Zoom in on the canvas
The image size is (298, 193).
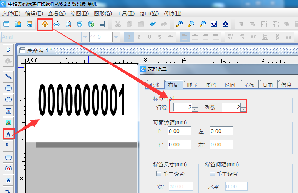(180, 24)
